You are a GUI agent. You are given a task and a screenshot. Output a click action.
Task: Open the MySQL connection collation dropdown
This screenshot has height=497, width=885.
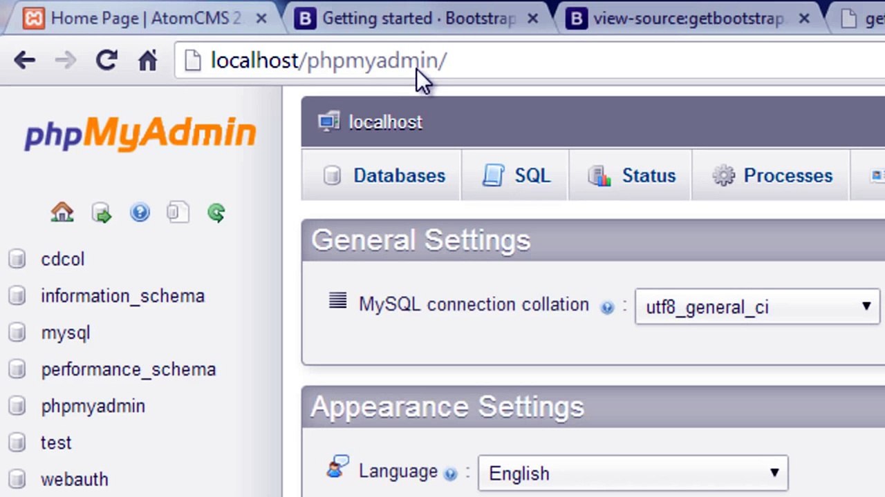757,307
